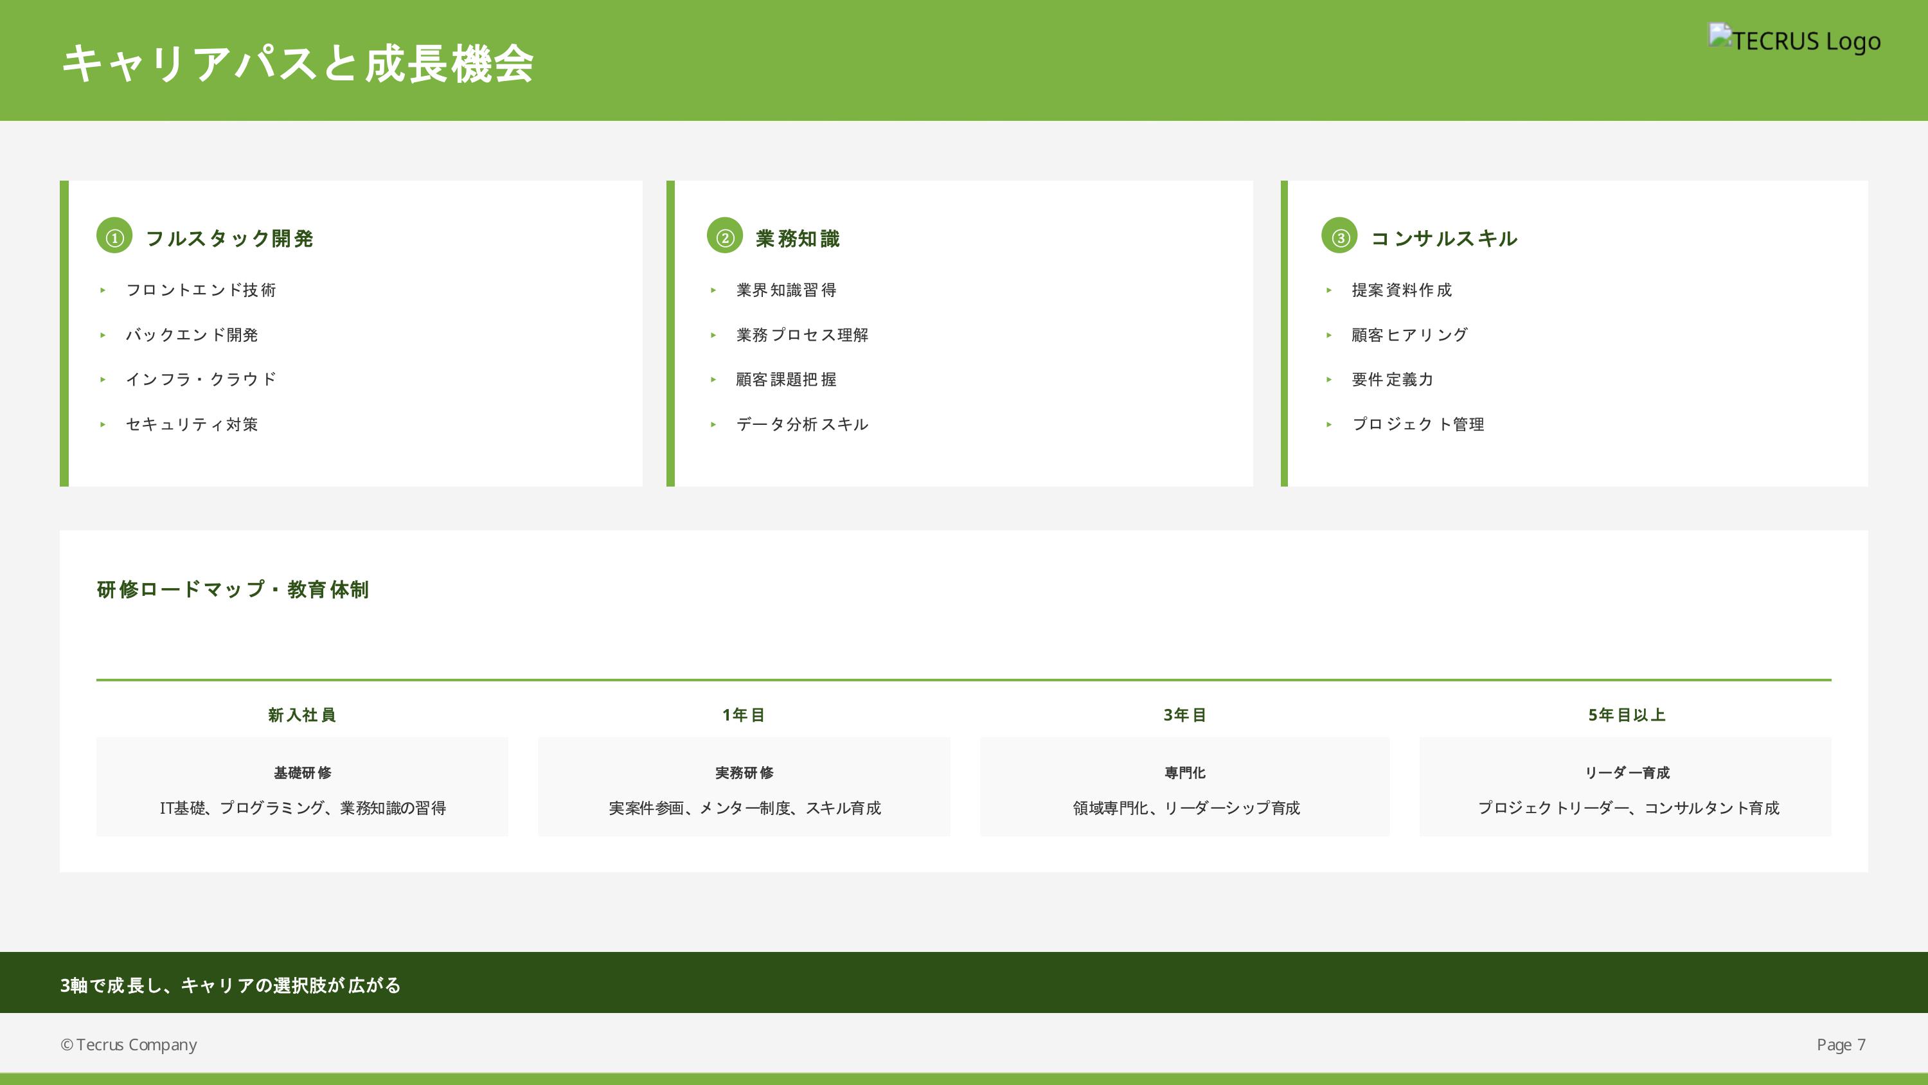Click the 1年目 timeline label
This screenshot has width=1928, height=1085.
tap(743, 715)
